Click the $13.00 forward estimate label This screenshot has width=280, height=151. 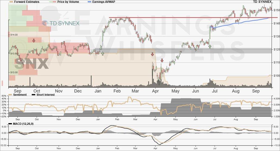click(14, 72)
